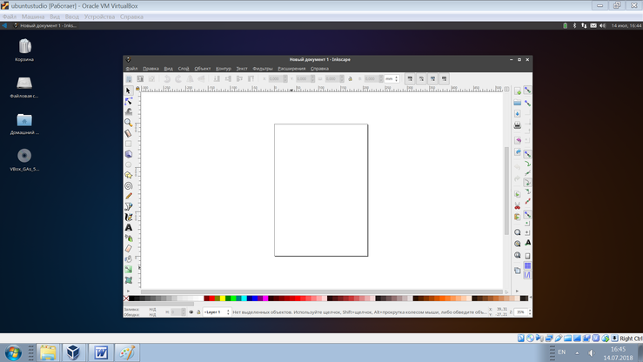Select the Tweak tool
This screenshot has width=643, height=362.
tap(129, 111)
